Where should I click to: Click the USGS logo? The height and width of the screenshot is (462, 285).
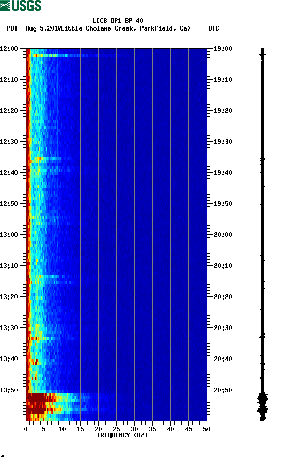pyautogui.click(x=21, y=5)
